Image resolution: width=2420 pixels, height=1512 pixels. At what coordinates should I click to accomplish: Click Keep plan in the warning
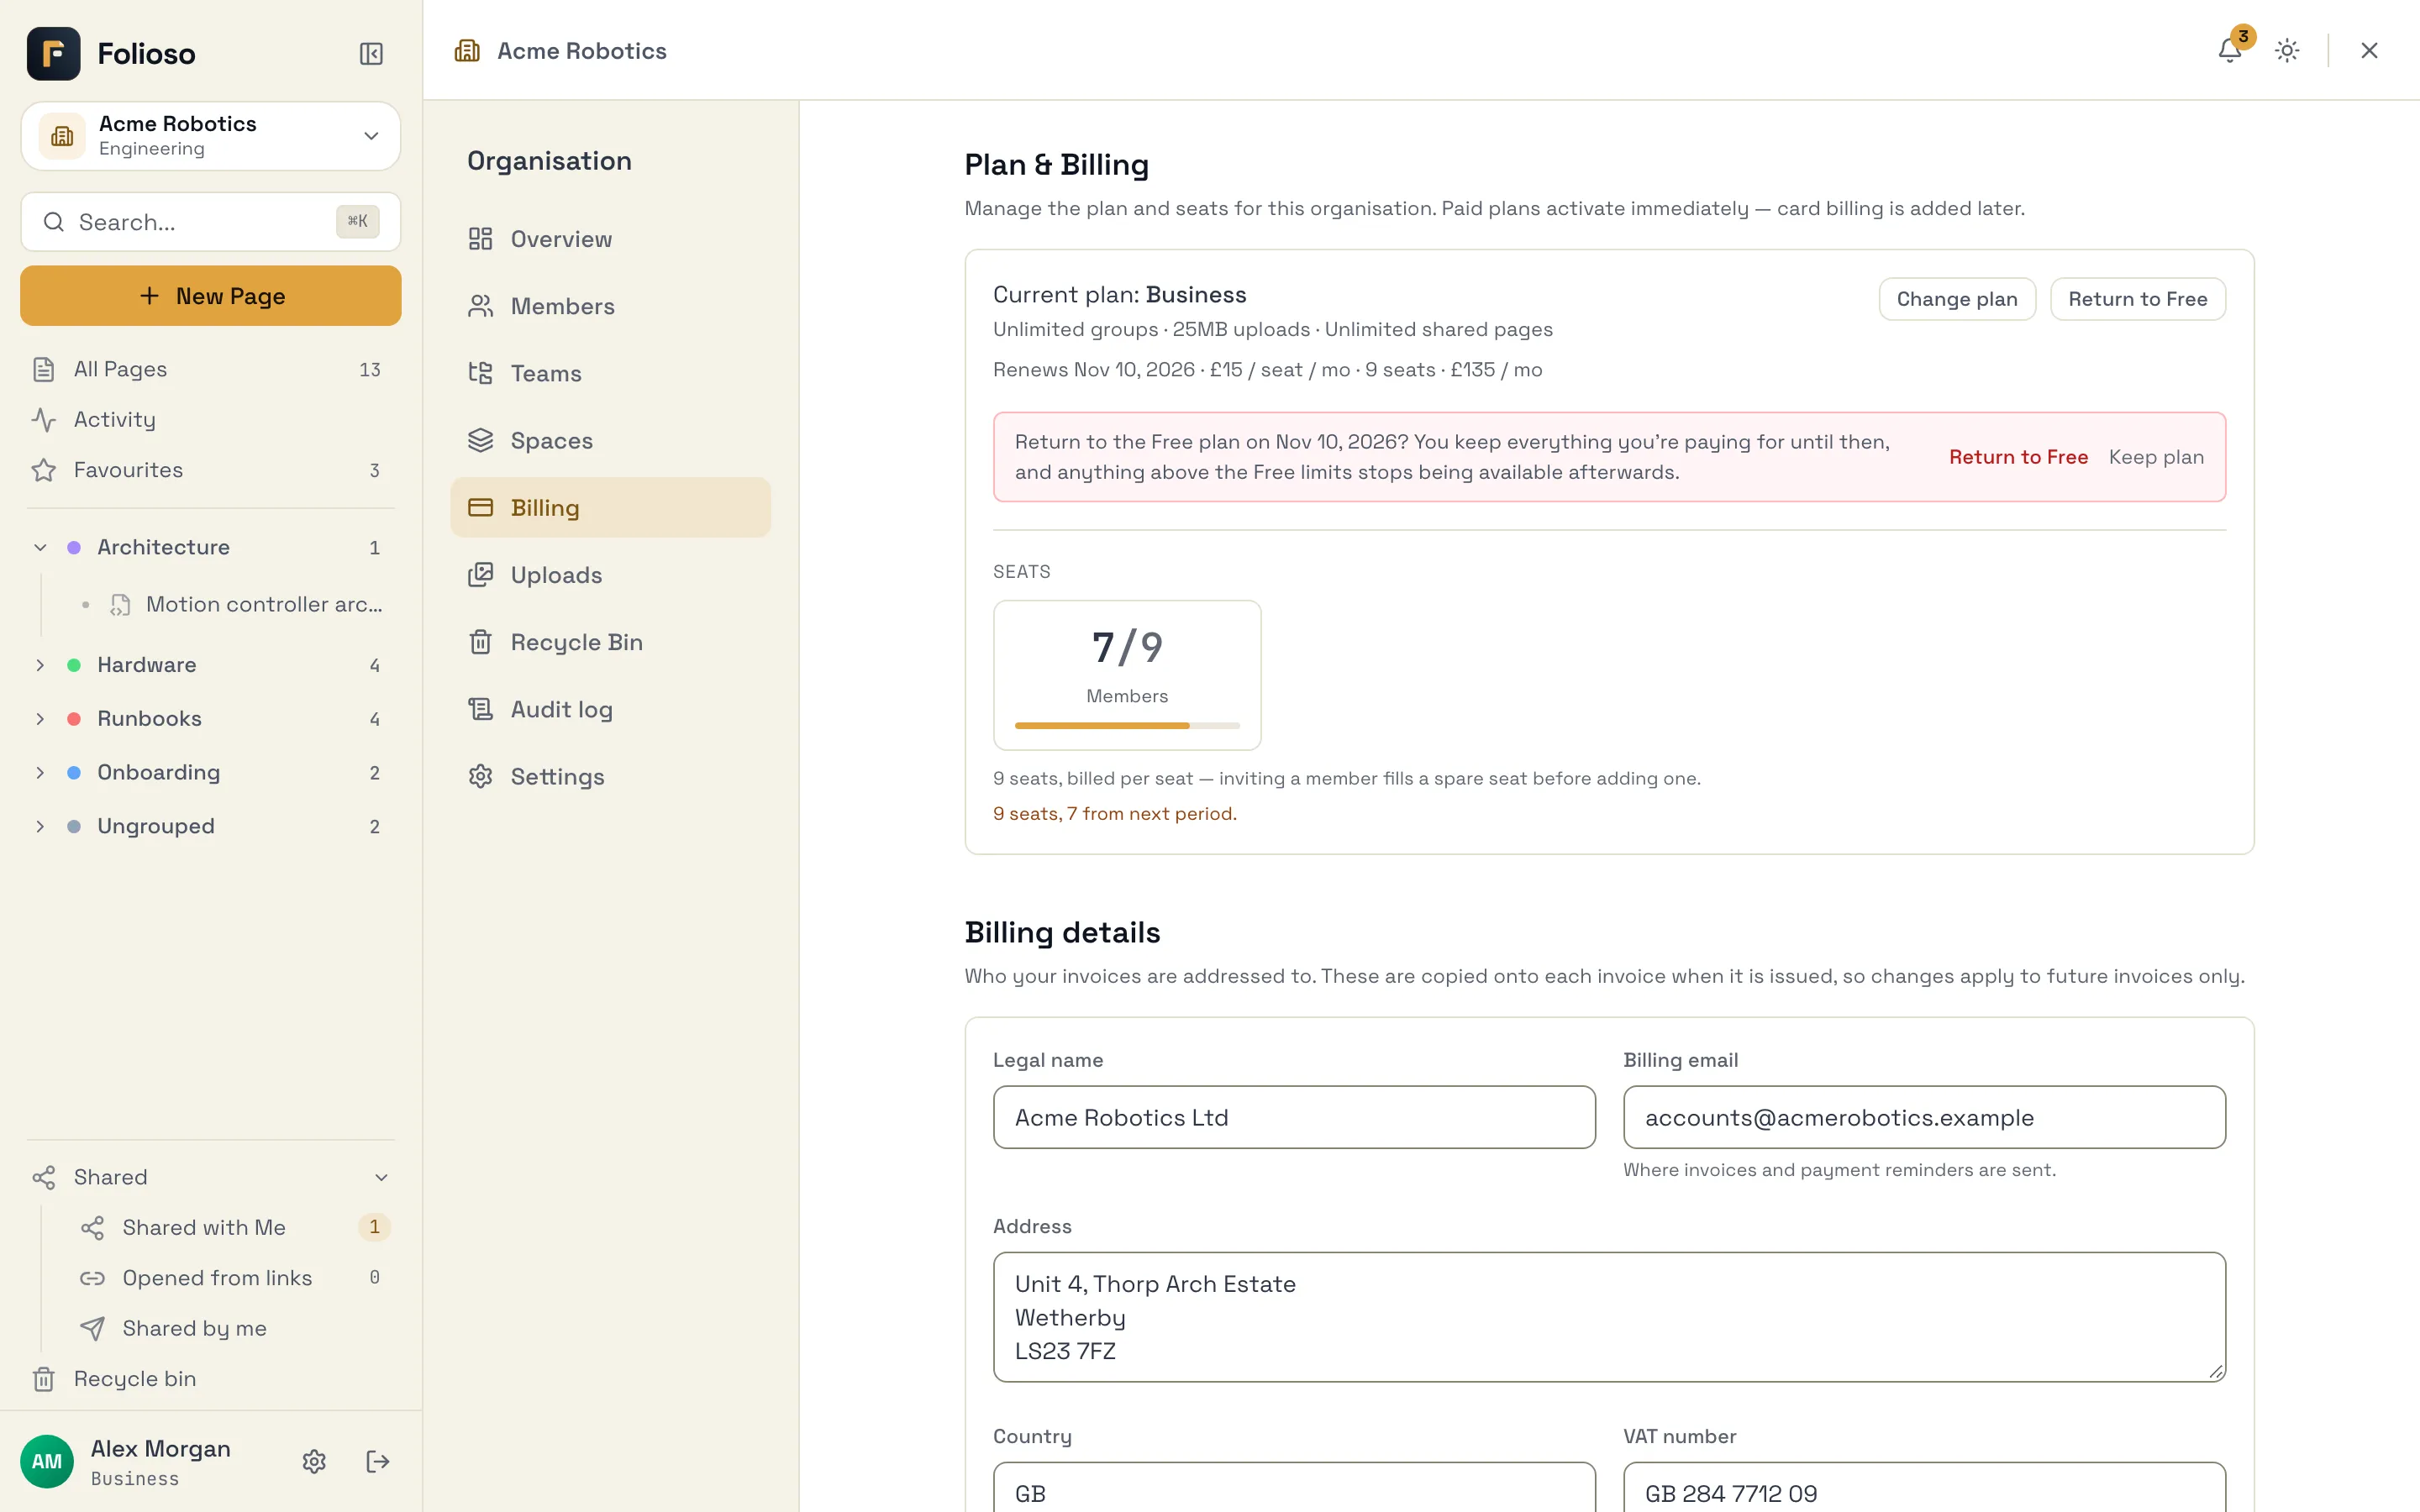(x=2156, y=457)
